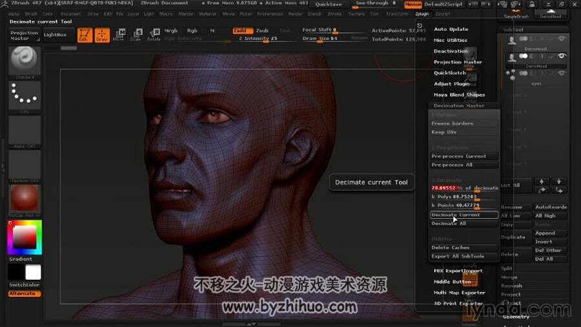
Task: Adjust the k Polys slider
Action: (464, 197)
